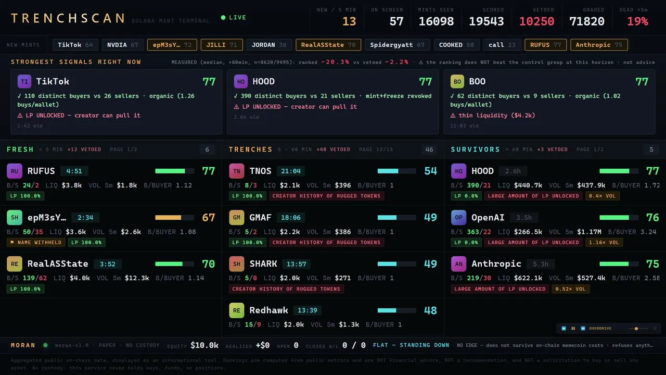Click the AN avatar icon for Anthropic
The height and width of the screenshot is (375, 666).
[x=458, y=264]
